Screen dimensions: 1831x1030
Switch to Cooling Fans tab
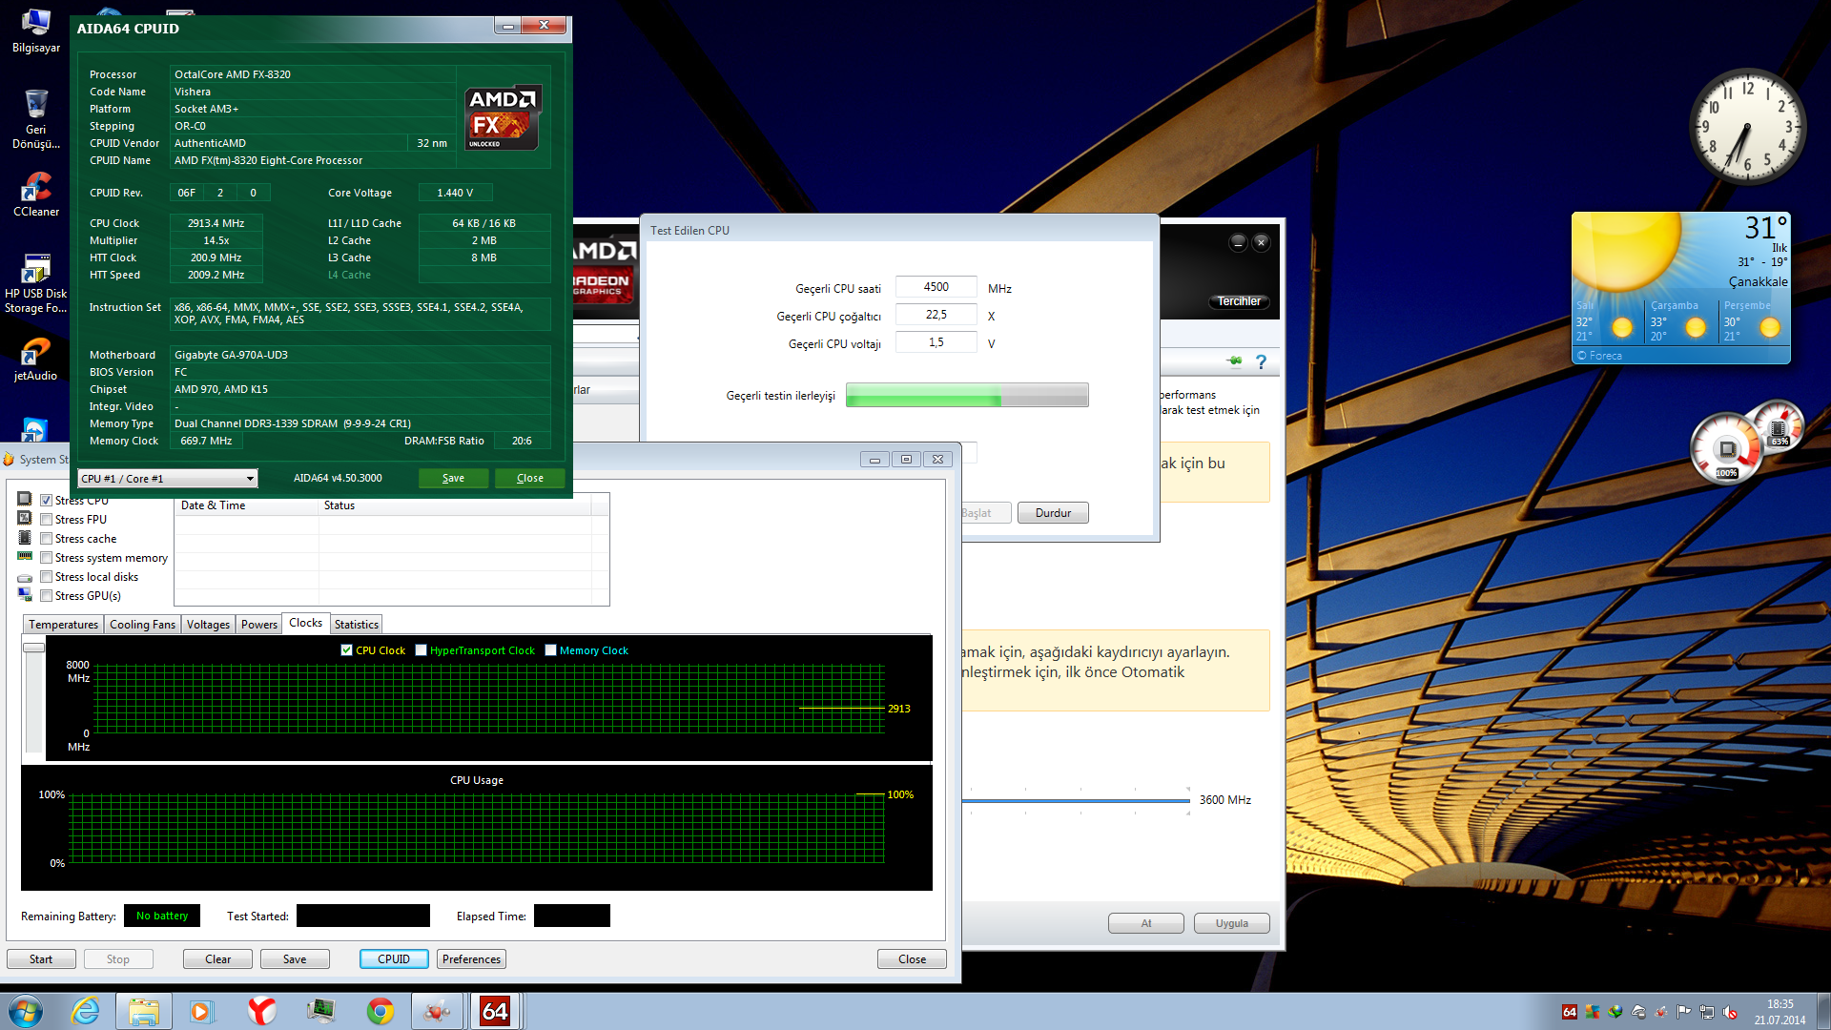tap(142, 625)
